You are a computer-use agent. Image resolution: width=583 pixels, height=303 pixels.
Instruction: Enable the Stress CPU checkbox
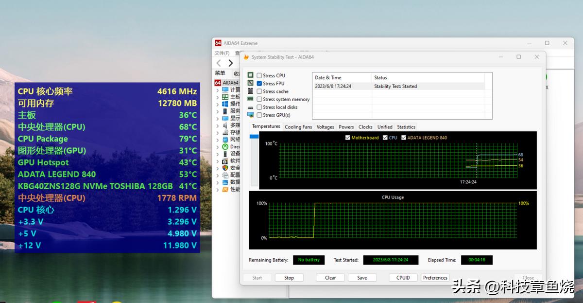pos(259,76)
